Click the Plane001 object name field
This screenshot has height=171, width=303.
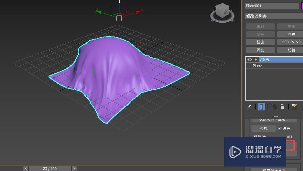(272, 6)
